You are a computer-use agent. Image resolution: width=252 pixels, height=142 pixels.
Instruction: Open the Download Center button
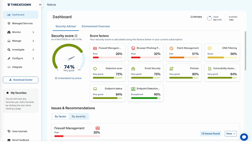[21, 80]
